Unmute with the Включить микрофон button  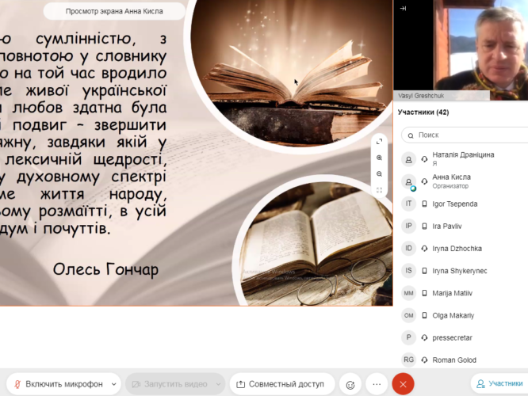(57, 384)
